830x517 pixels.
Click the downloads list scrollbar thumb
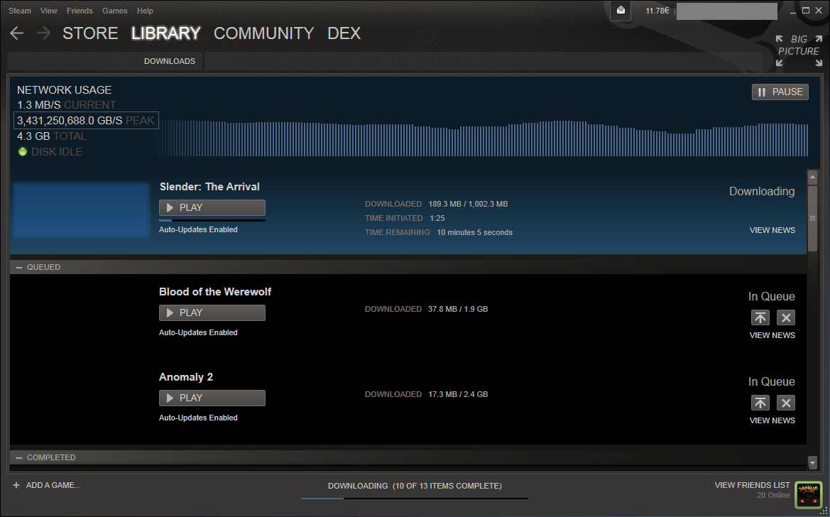[x=812, y=218]
